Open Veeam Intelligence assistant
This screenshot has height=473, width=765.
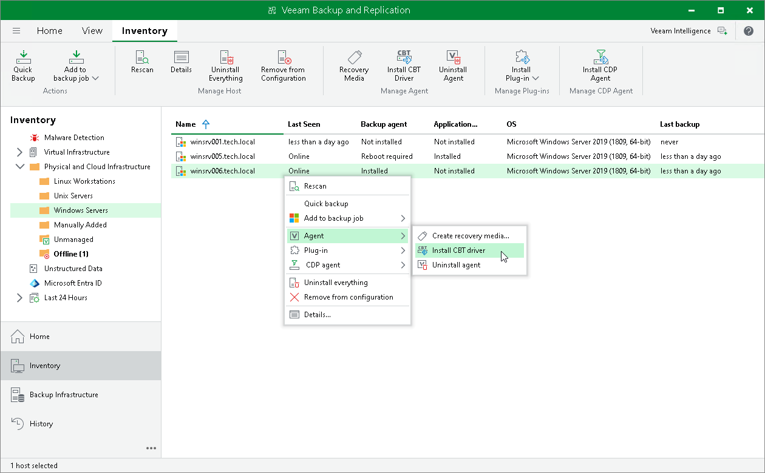coord(688,31)
